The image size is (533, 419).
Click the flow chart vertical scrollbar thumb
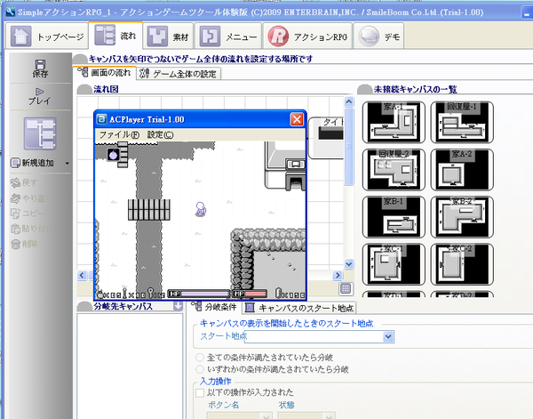[349, 147]
